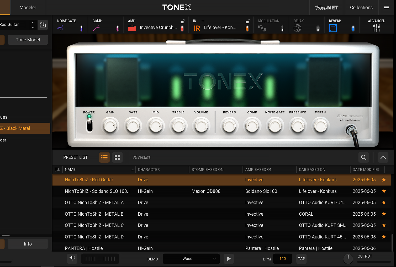This screenshot has height=267, width=396.
Task: Adjust the GAIN knob on the amp
Action: pos(110,126)
